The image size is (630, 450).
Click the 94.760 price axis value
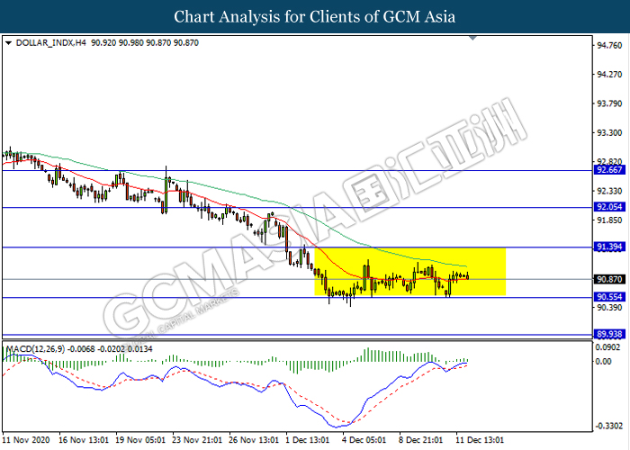coord(609,45)
